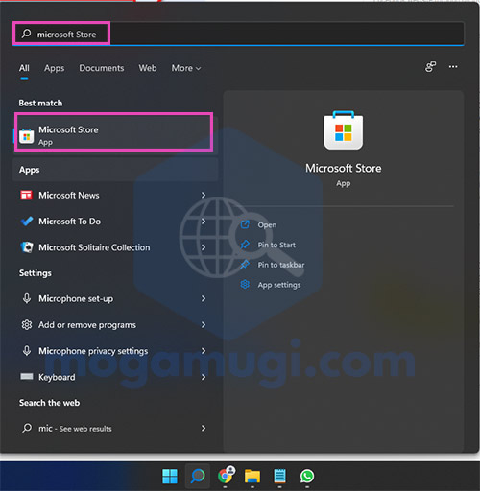Click the large Microsoft Store icon in preview pane
480x491 pixels.
(344, 130)
